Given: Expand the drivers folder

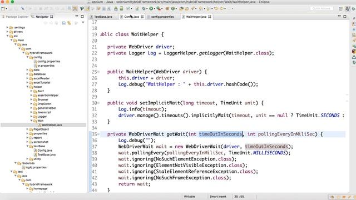Looking at the screenshot, I should point(7,32).
